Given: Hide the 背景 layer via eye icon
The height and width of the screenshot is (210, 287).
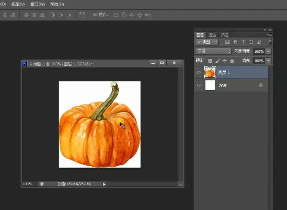Looking at the screenshot, I should coord(199,85).
